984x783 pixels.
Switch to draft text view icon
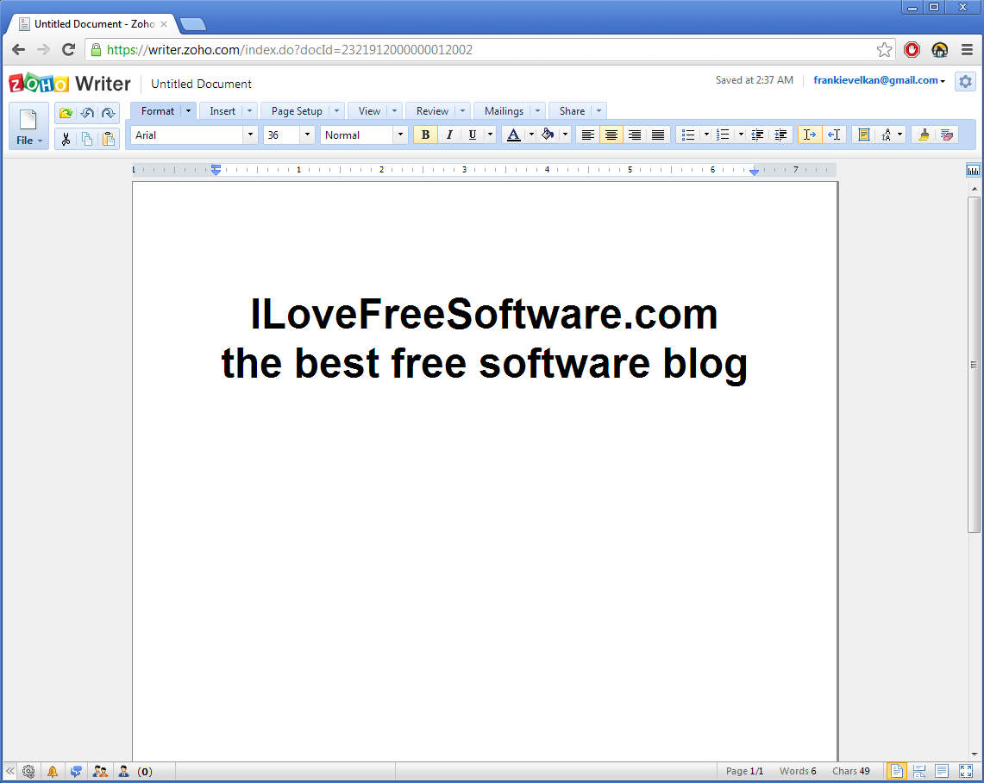[942, 771]
